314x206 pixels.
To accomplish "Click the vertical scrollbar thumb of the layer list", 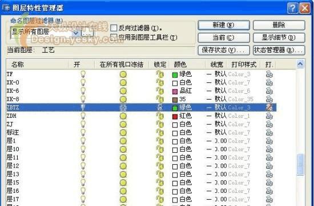I will 300,164.
